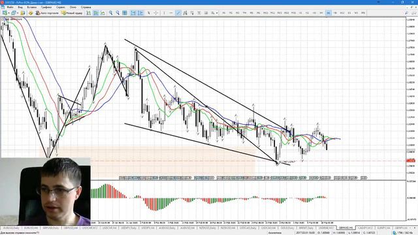Zoom in the chart
The image size is (418, 235).
(x=110, y=13)
